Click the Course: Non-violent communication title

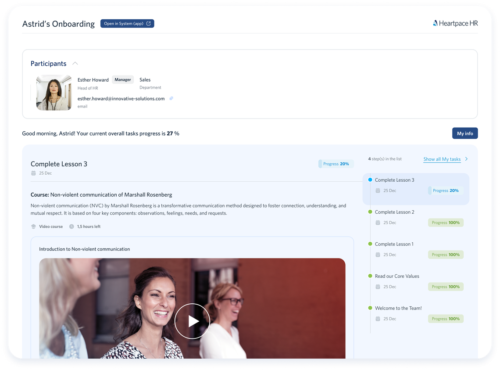click(101, 195)
